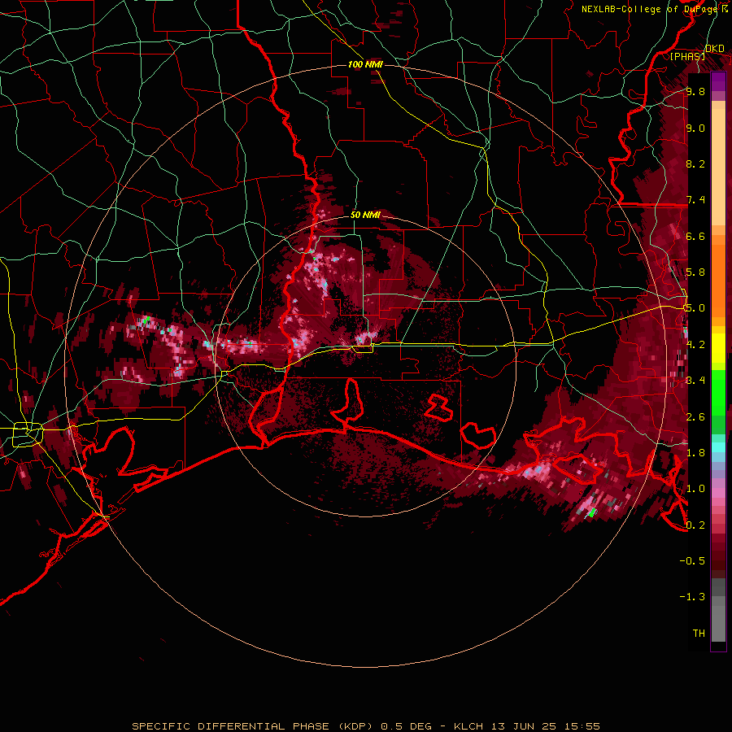The image size is (732, 732).
Task: Click the 7.4 value on the color scale
Action: 695,200
